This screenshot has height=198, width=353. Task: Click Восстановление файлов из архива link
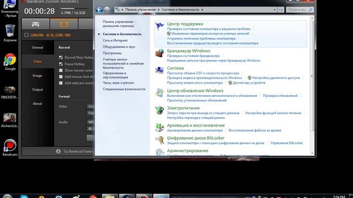[x=255, y=130]
